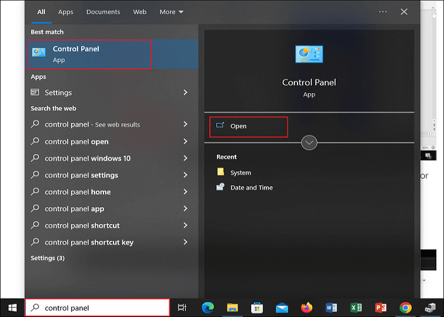Click the three-dots options icon in search header

[382, 11]
